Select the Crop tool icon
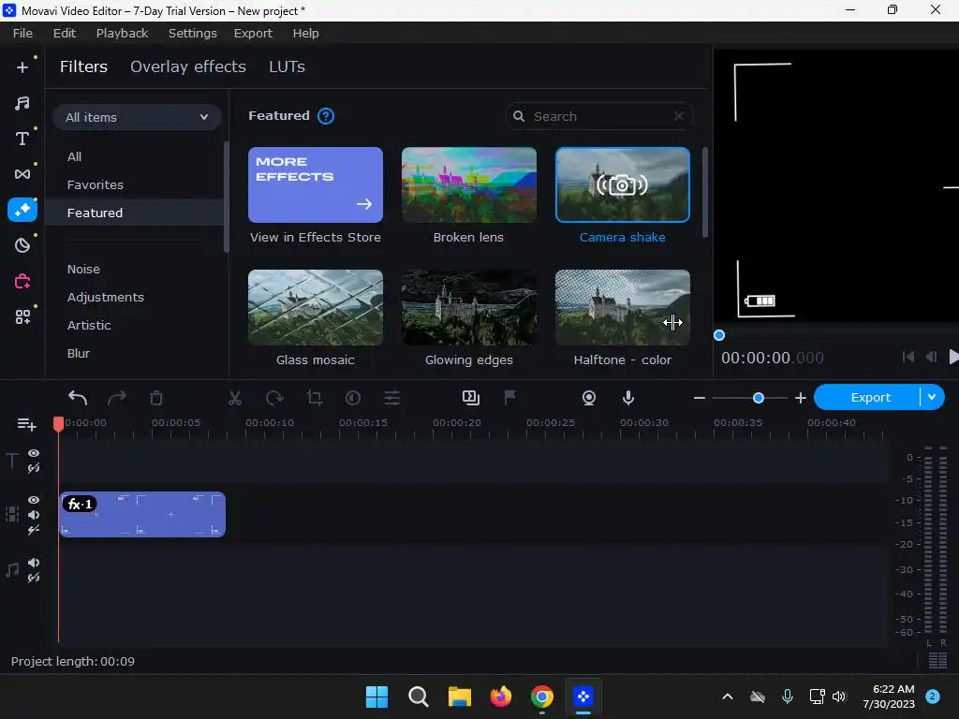 [315, 398]
